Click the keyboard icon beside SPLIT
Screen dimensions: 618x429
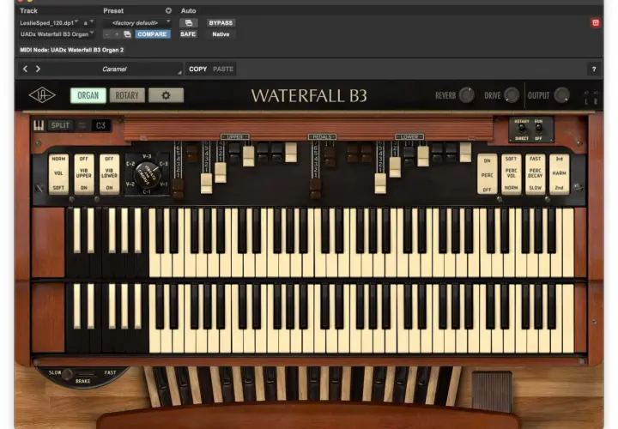[x=39, y=125]
